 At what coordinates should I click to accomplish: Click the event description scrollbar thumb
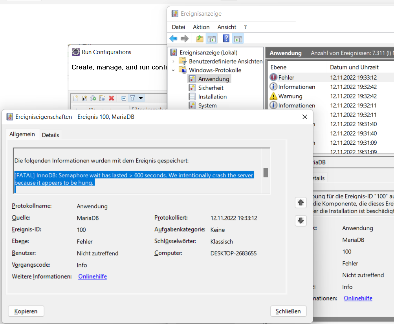tap(266, 173)
